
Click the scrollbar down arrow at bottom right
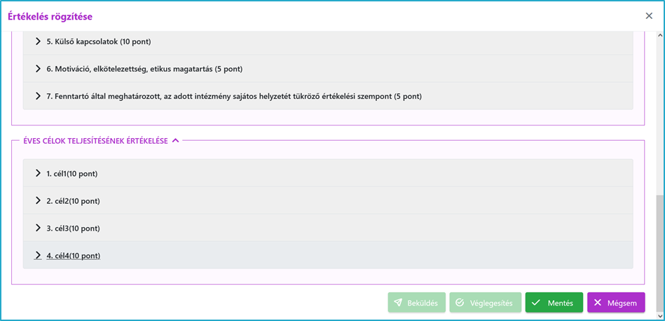[x=660, y=315]
